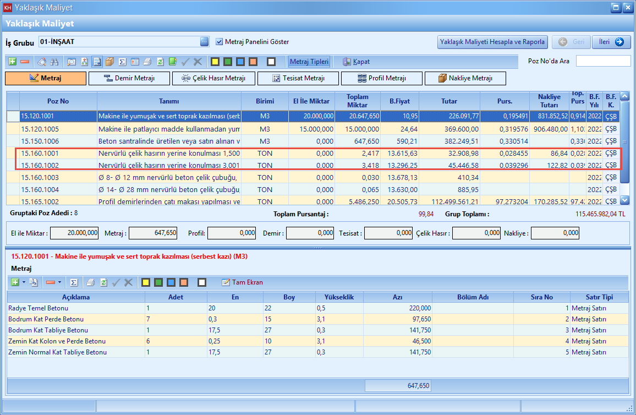Screen dimensions: 636x415
Task: Click the printer icon in top toolbar
Action: 147,62
